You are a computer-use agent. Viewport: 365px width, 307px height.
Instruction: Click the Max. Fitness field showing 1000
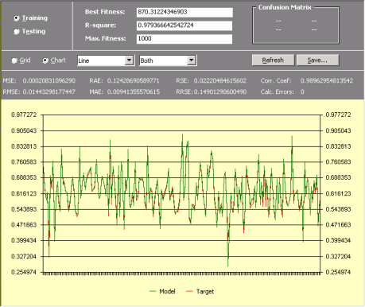tap(184, 39)
